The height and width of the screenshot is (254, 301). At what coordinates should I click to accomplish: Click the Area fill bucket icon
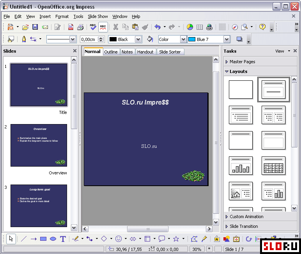tap(150, 39)
